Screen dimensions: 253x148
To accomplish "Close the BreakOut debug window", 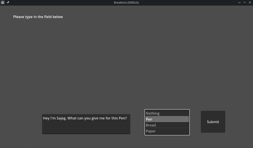I will (x=250, y=2).
